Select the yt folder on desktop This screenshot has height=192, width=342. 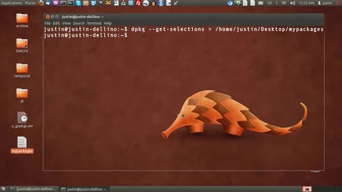click(x=22, y=95)
